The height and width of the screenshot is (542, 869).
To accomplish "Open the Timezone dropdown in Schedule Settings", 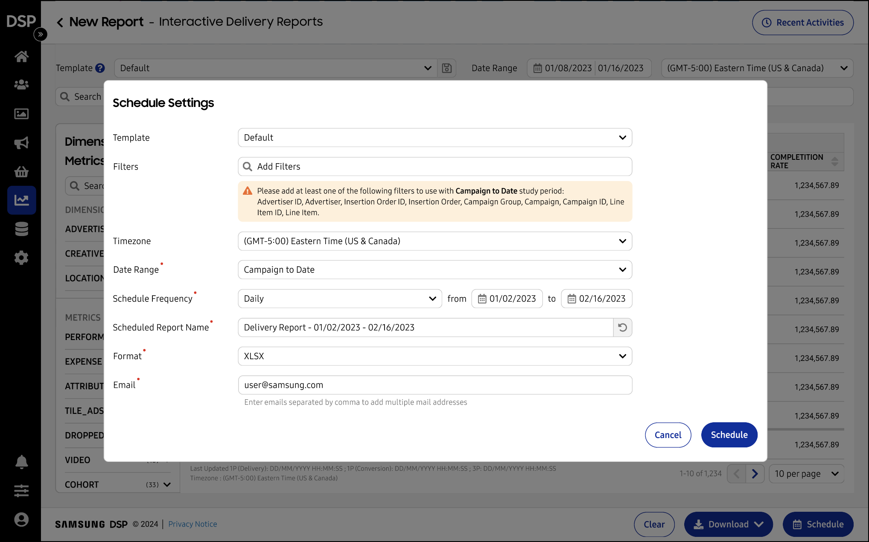I will click(x=435, y=241).
